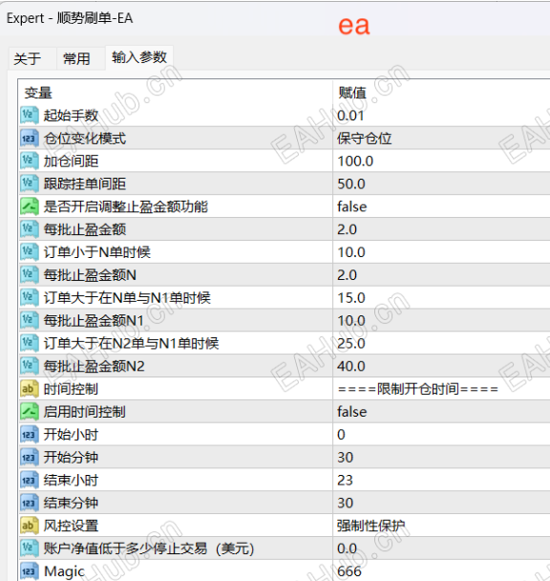
Task: Click the icon beside 每批止盈金额N1
Action: point(30,320)
